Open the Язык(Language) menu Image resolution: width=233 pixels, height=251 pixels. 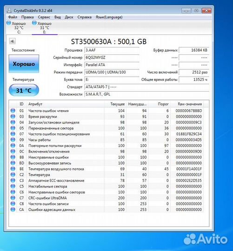(109, 17)
